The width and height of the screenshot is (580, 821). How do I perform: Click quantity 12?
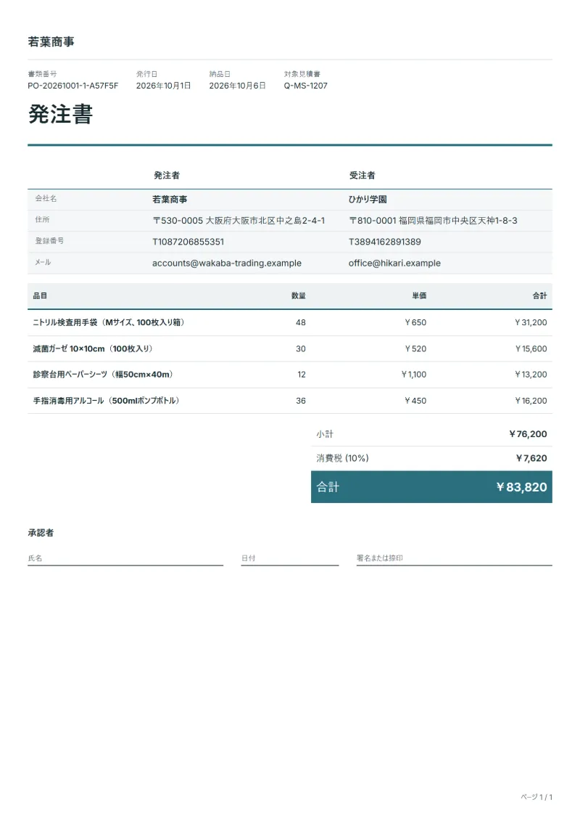tap(302, 375)
